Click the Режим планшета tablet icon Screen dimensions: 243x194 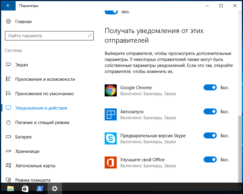tap(8, 180)
